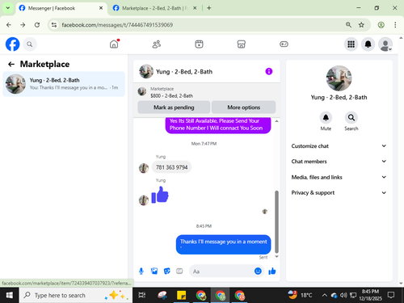
Task: Click the chat scrollbar down arrow
Action: pos(276,257)
